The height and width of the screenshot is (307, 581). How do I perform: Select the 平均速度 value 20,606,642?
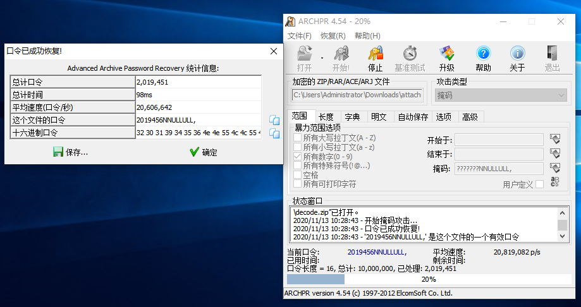199,107
